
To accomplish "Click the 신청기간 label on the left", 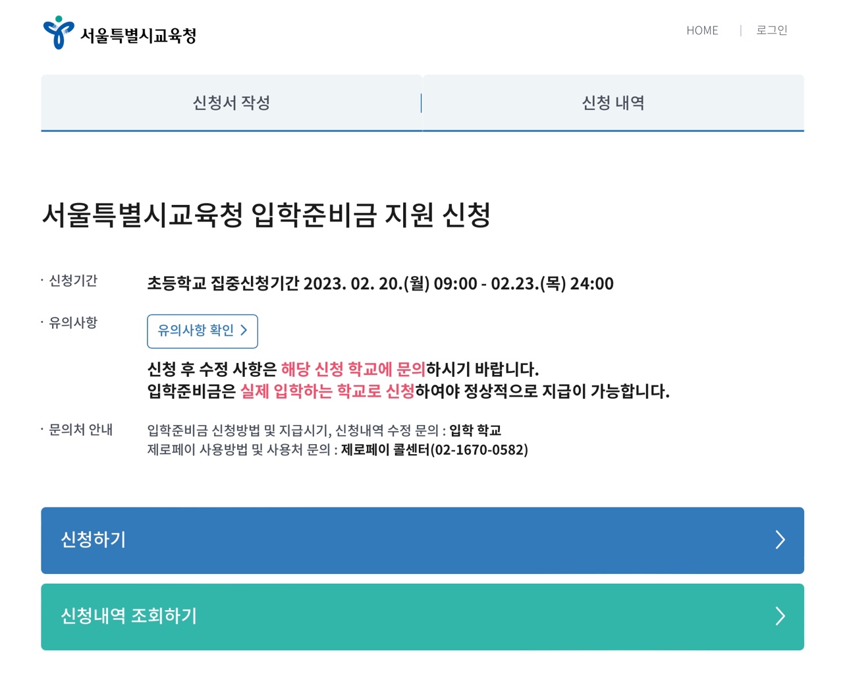I will point(70,280).
